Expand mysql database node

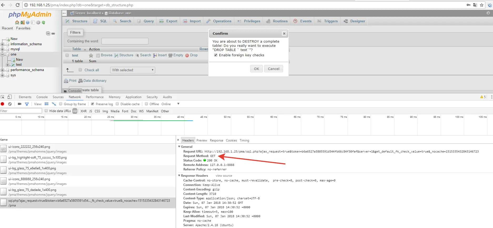2,49
